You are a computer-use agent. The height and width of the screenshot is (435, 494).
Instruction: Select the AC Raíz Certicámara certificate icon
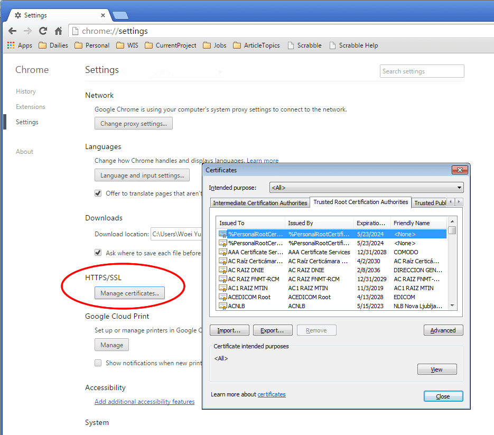coord(223,261)
